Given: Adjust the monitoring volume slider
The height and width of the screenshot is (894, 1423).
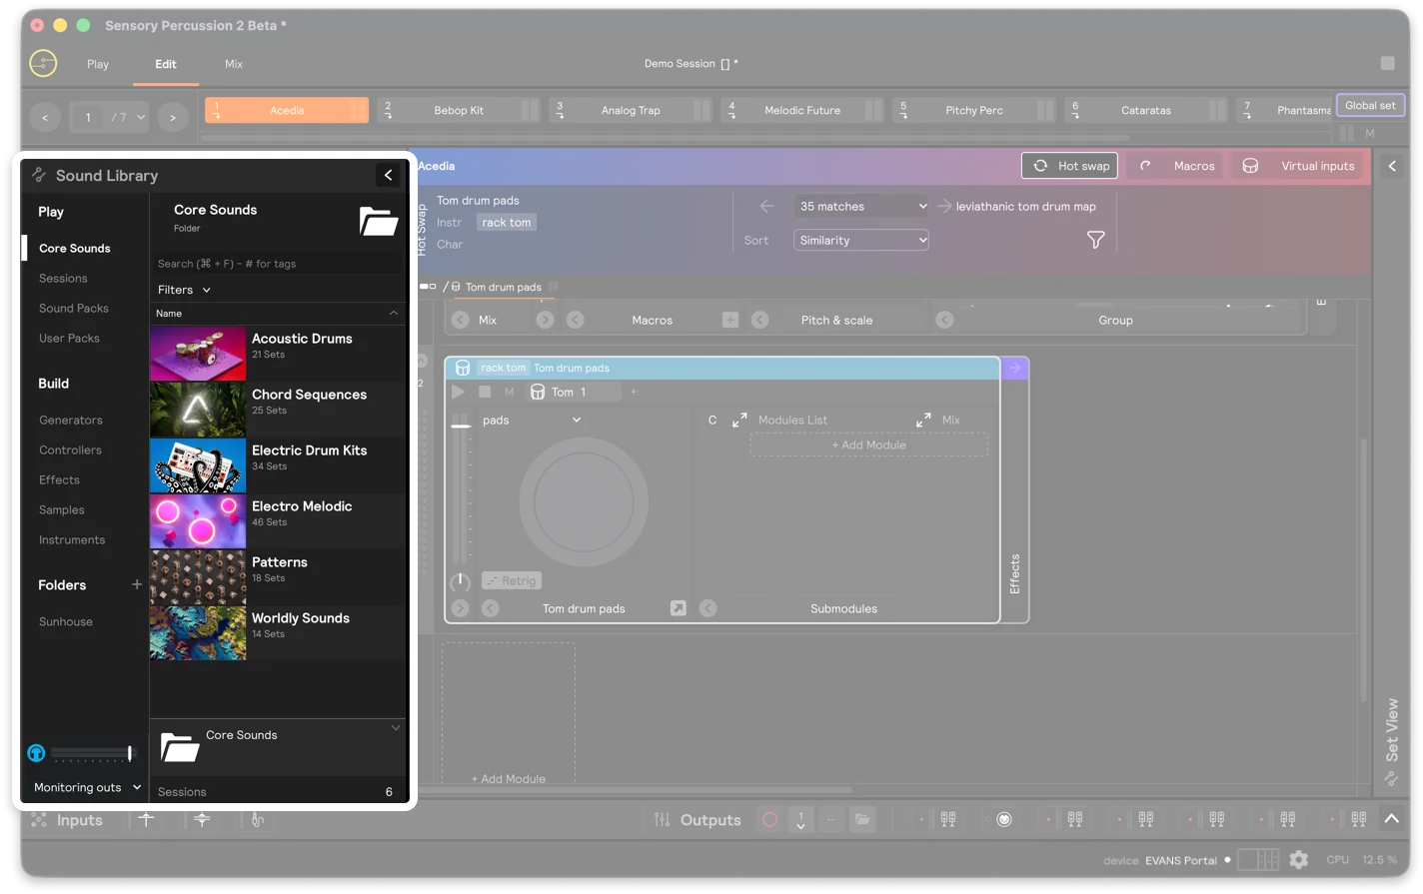Looking at the screenshot, I should tap(88, 753).
